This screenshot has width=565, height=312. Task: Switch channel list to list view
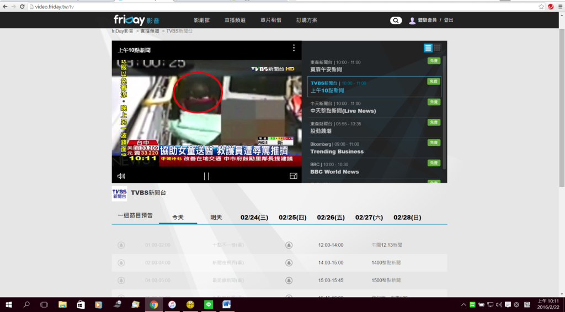[428, 48]
